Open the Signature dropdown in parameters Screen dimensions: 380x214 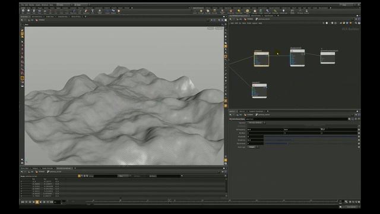256,123
